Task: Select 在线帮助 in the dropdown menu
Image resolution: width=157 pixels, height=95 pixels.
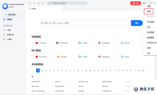Action: tap(150, 32)
